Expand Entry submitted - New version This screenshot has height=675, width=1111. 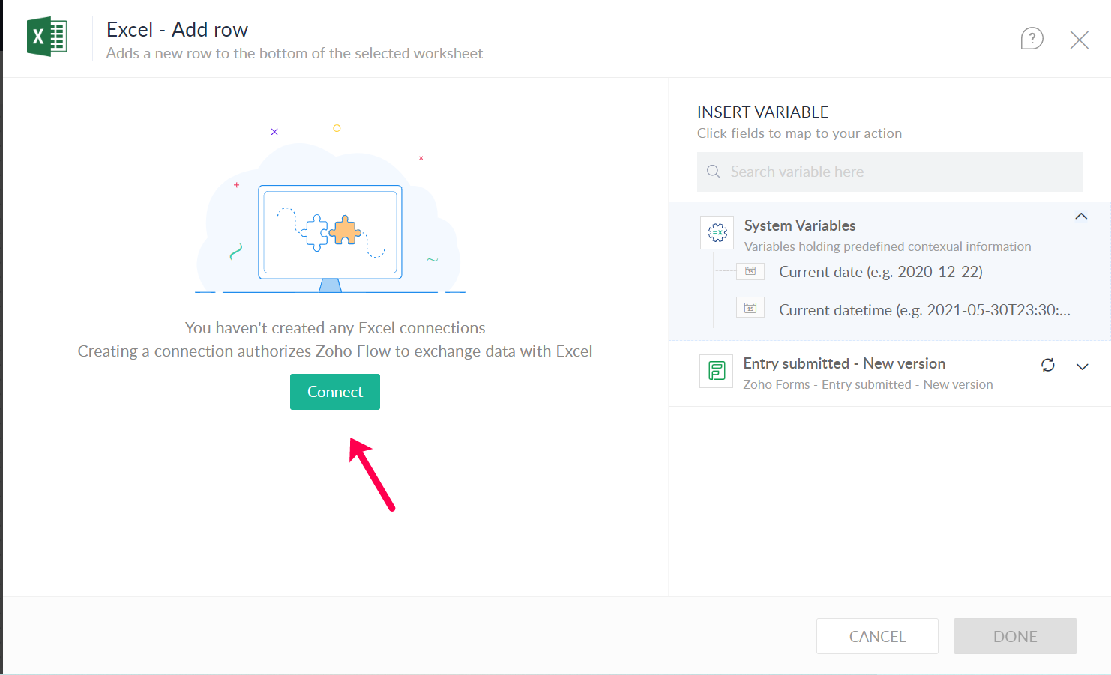(1082, 366)
